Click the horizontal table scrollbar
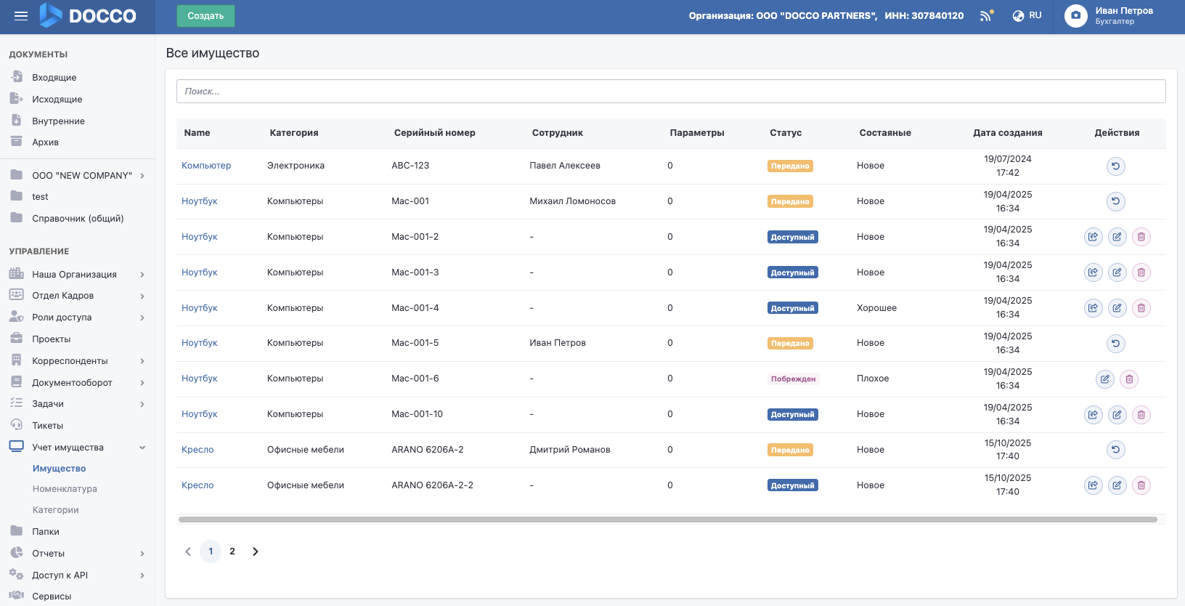This screenshot has width=1185, height=606. coord(667,520)
